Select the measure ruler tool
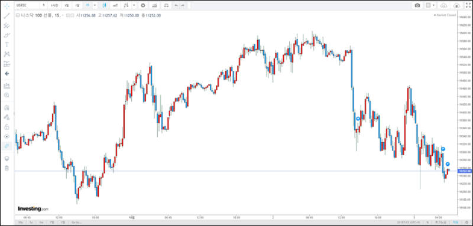The width and height of the screenshot is (473, 226). point(7,86)
